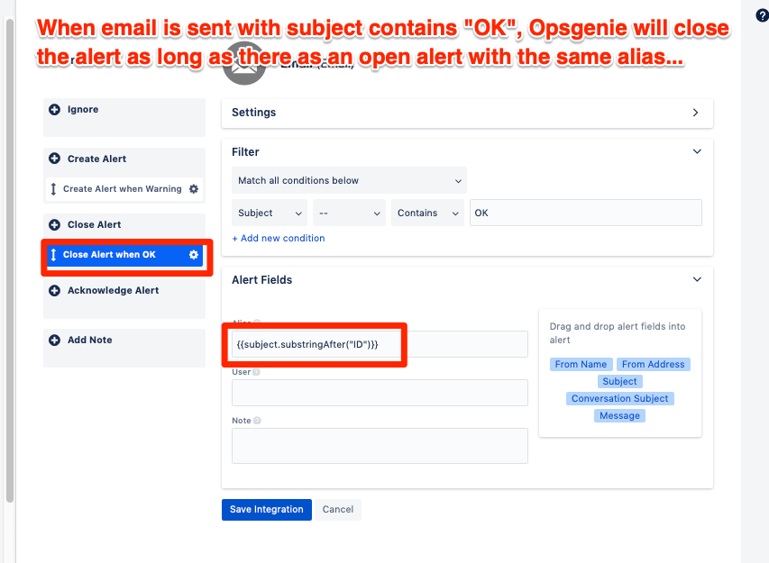
Task: Click the plus icon beside Add Note
Action: tap(55, 339)
